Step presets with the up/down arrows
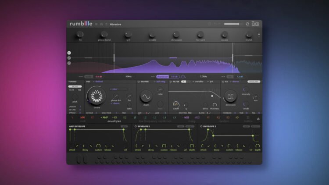Screen dimensions: 329x185 (x=106, y=24)
